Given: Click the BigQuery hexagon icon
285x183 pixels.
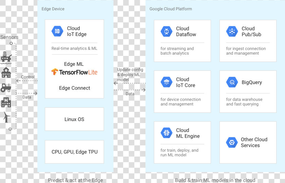Looking at the screenshot, I should (x=232, y=82).
